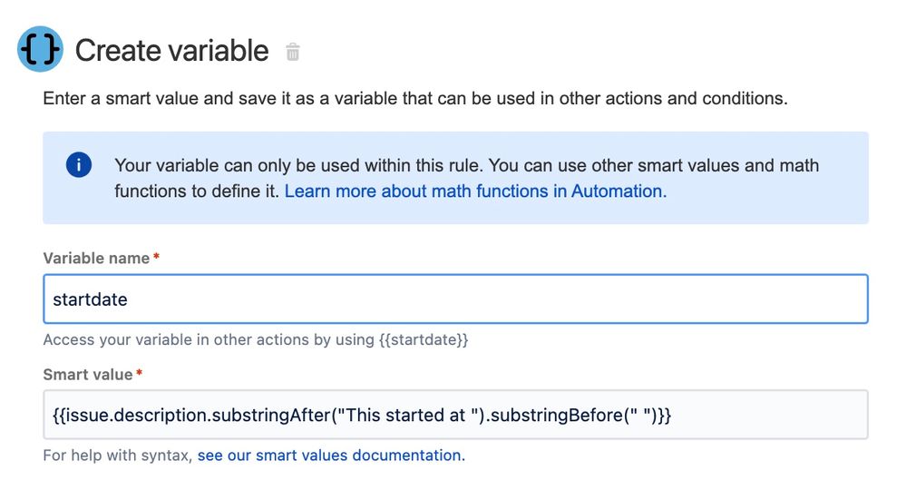This screenshot has height=490, width=906.
Task: Click the 'For help with syntax' text
Action: [x=117, y=456]
